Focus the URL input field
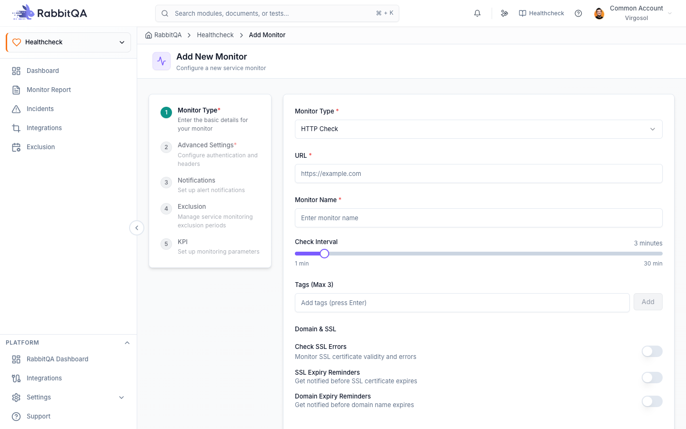Screen dimensions: 686x429 (478, 174)
